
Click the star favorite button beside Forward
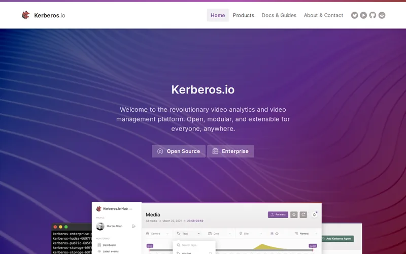click(294, 214)
